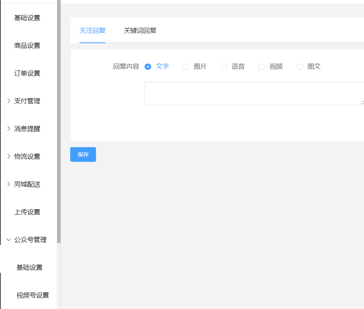Click the 物流设置 menu label
This screenshot has height=309, width=364.
pos(27,156)
